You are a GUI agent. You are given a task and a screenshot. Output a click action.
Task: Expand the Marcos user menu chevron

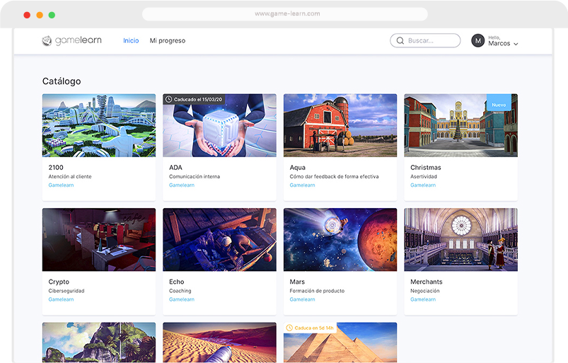[516, 44]
